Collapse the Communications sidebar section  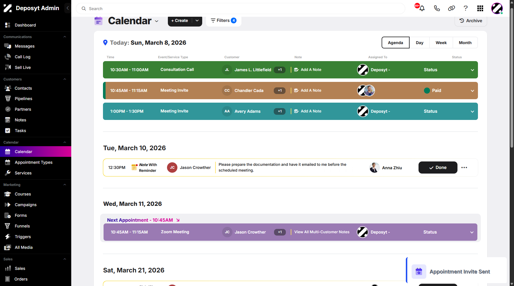pyautogui.click(x=65, y=37)
